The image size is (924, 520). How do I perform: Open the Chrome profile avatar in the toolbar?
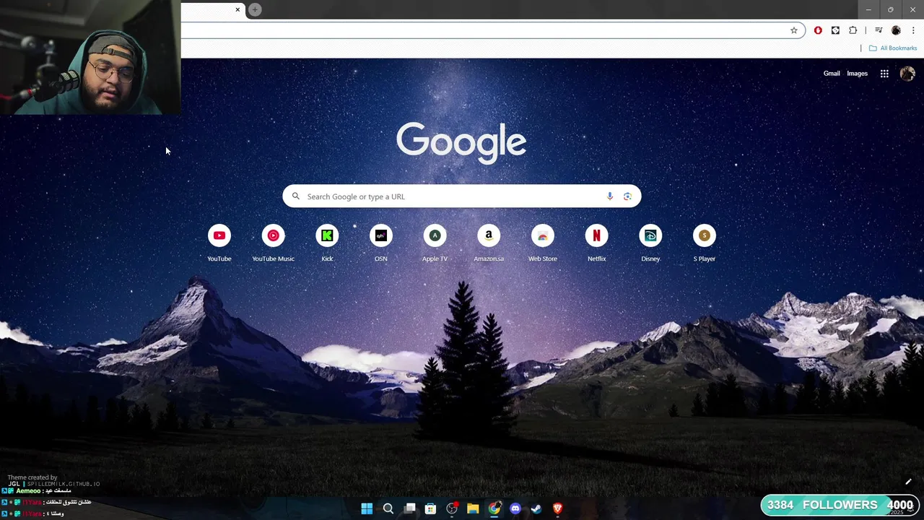896,30
